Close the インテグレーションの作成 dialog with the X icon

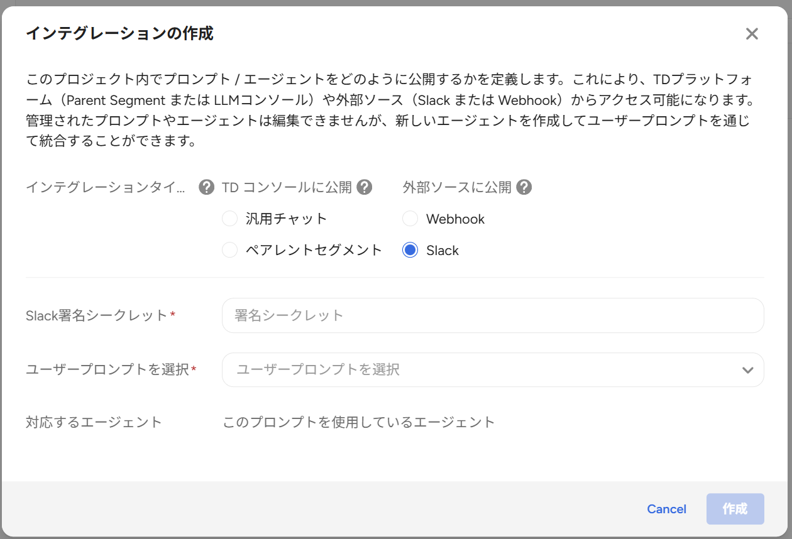(752, 34)
